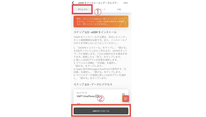
Task: Tap the ステップ 1/2 heading
Action: 95,32
